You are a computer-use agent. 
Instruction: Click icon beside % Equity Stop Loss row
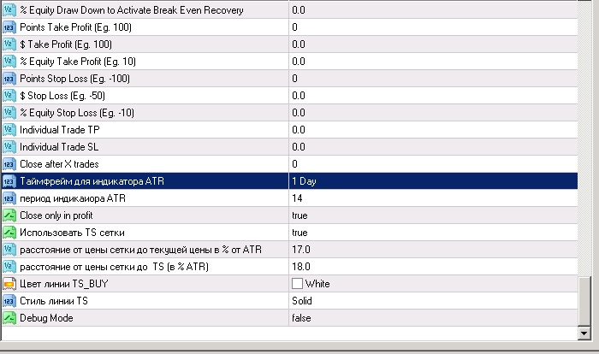(x=9, y=113)
